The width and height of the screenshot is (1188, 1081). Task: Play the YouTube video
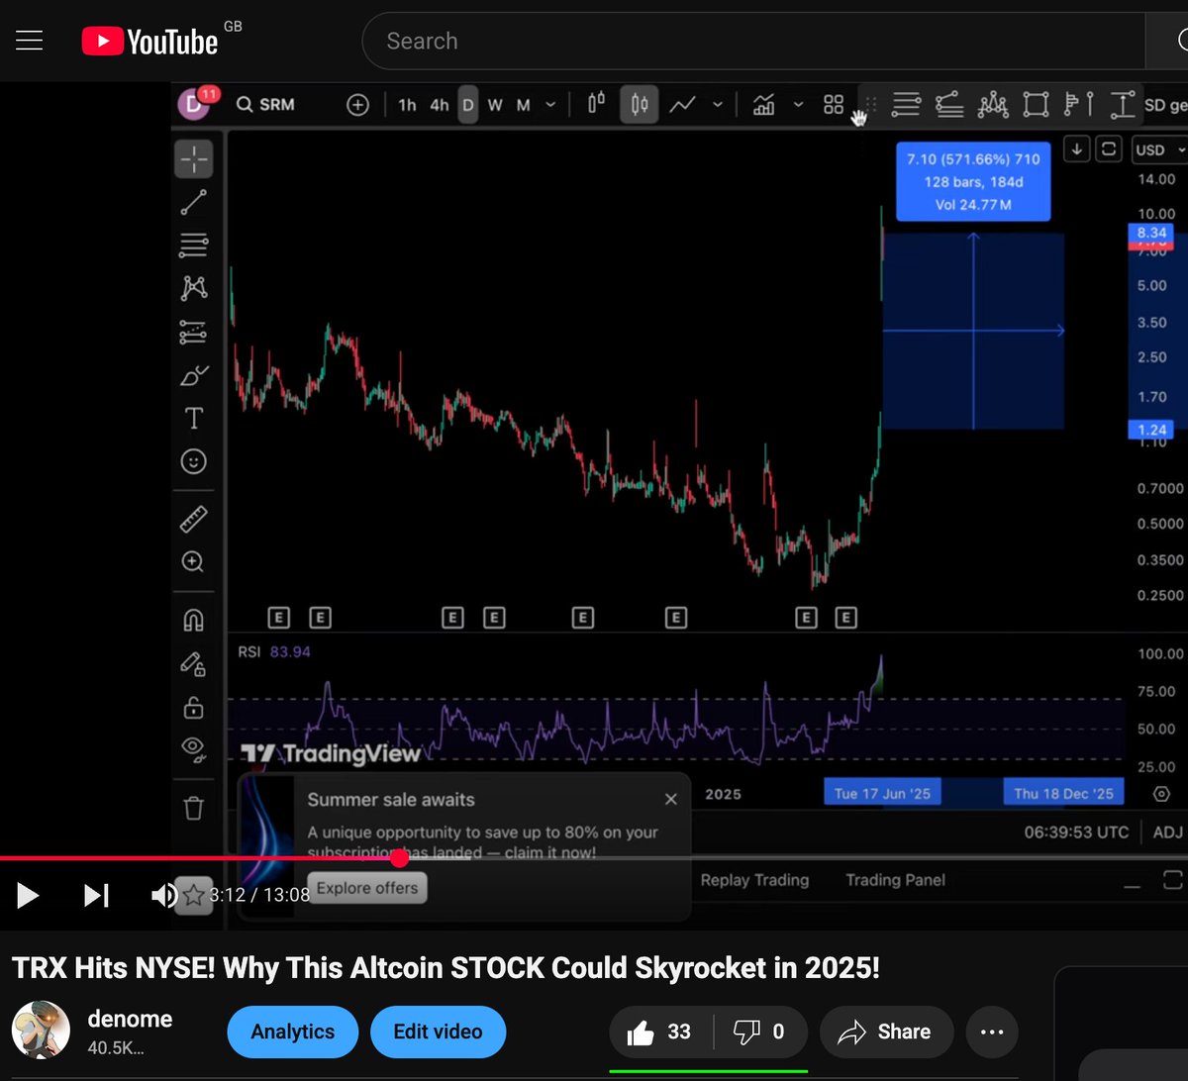click(28, 896)
